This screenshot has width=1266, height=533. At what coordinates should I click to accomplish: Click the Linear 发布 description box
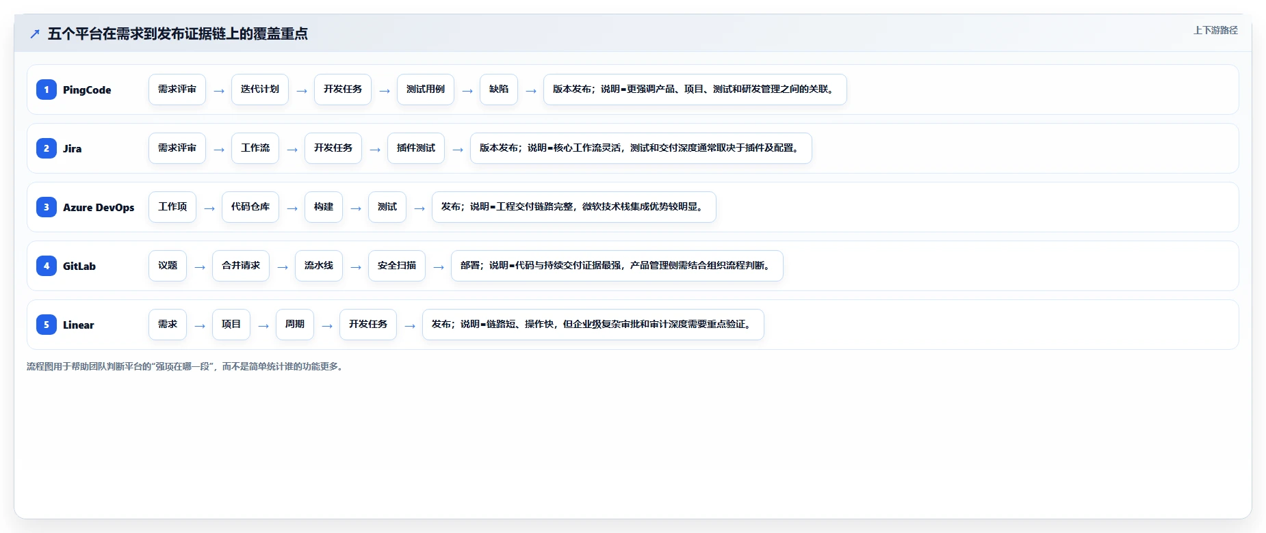click(x=593, y=325)
